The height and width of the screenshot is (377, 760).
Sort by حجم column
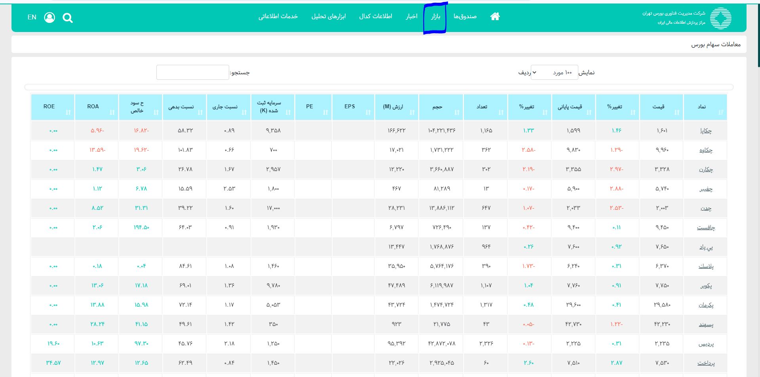[x=441, y=107]
